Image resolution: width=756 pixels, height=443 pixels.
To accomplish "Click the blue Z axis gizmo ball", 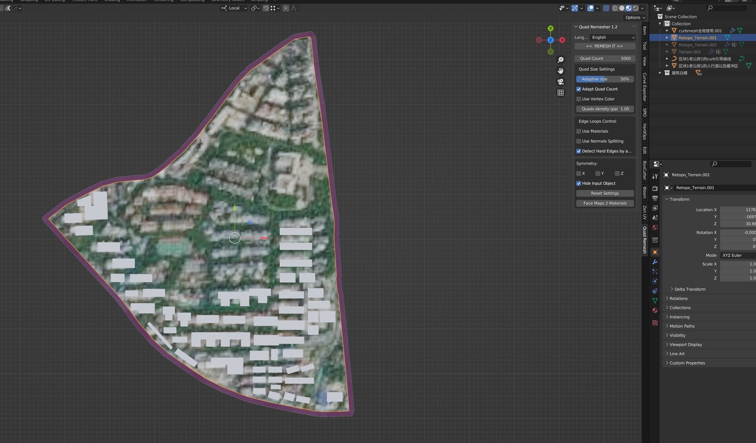I will click(550, 40).
